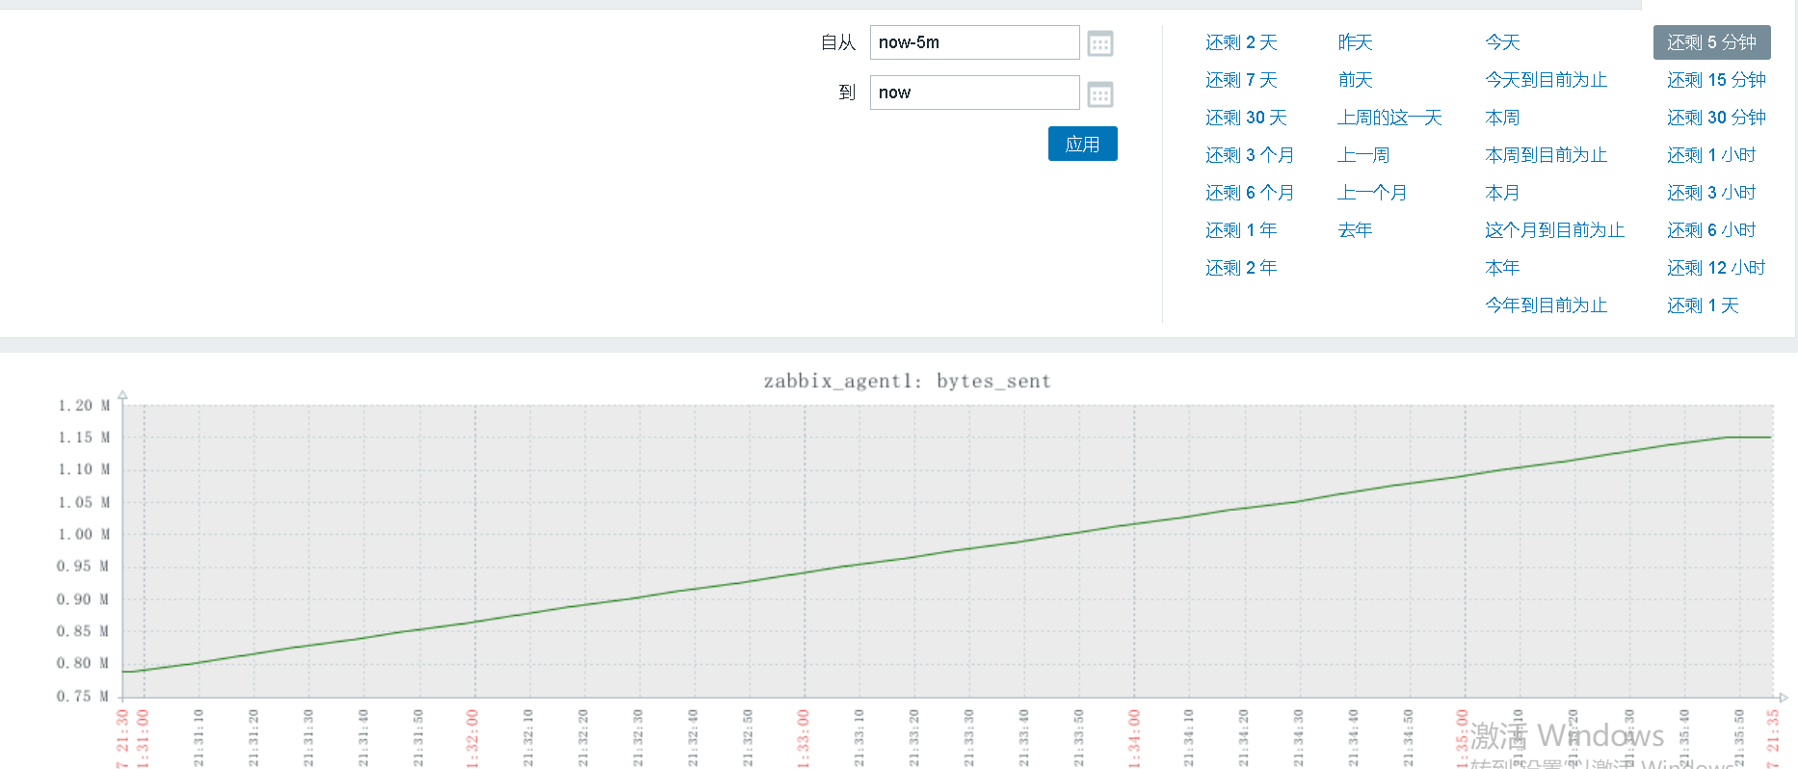1798x769 pixels.
Task: Click the 应用 apply button
Action: [x=1082, y=144]
